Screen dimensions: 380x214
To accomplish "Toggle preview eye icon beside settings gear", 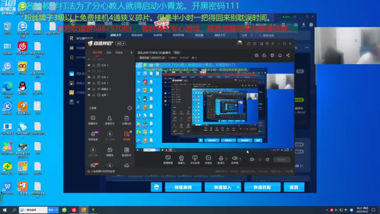I will pos(260,159).
